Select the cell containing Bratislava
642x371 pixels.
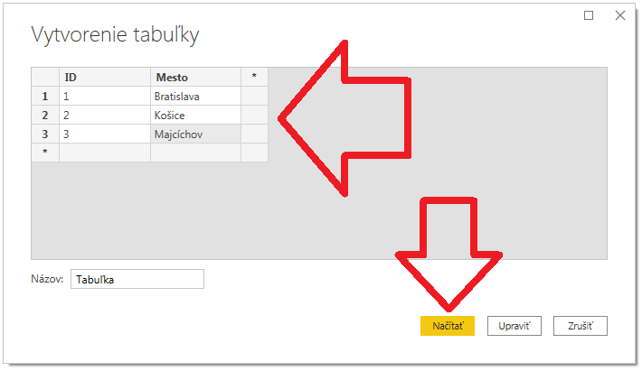(195, 97)
